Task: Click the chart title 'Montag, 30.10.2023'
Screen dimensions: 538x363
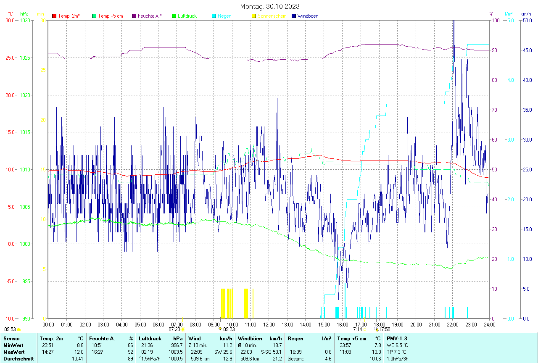Action: (x=270, y=6)
